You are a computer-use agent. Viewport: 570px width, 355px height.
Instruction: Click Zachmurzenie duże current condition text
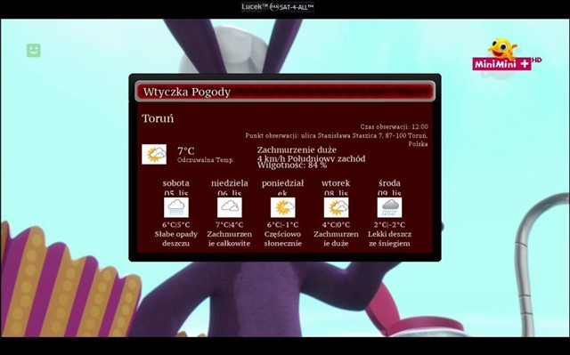pyautogui.click(x=297, y=149)
